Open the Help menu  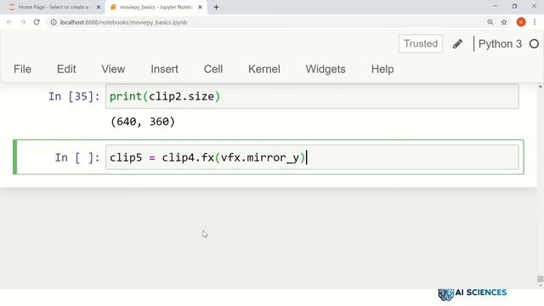coord(382,69)
